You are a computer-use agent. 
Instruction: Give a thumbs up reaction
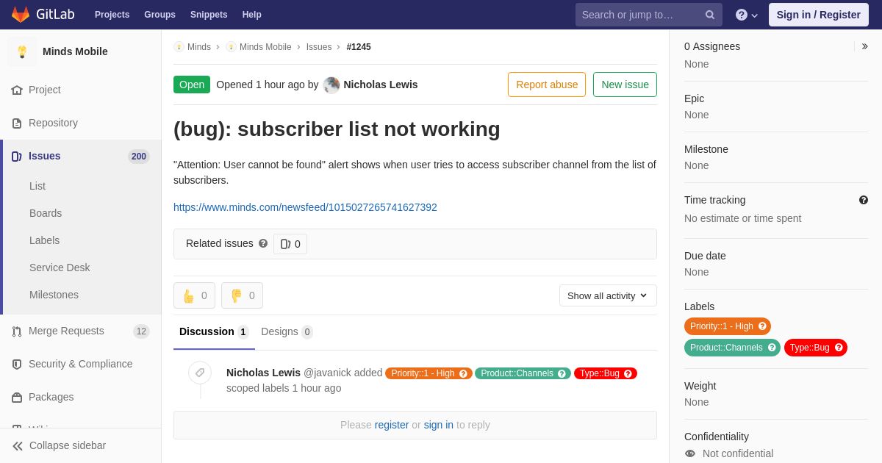[194, 295]
